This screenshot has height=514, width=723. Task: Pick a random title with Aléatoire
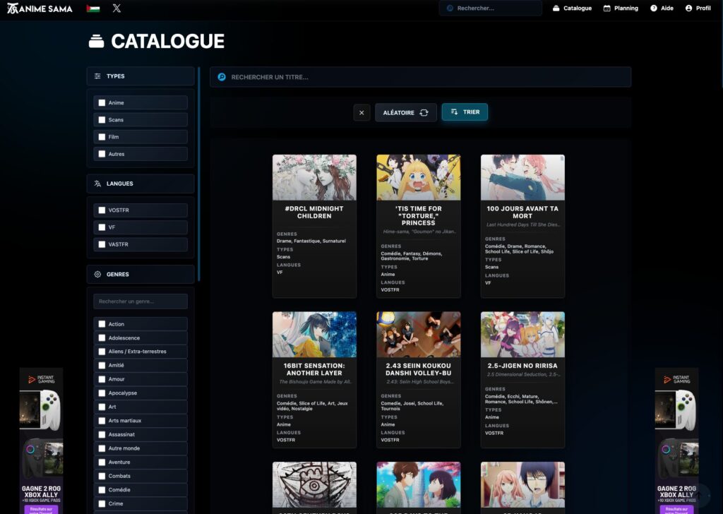point(406,112)
